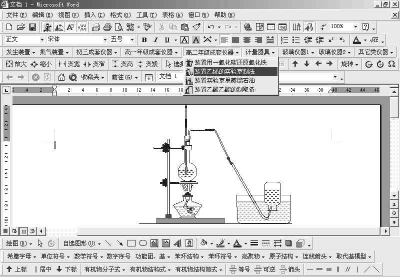The height and width of the screenshot is (277, 400).
Task: Click the Format Painter brush icon
Action: pyautogui.click(x=196, y=27)
